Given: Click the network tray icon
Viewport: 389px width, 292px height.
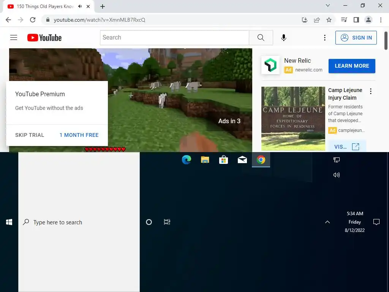Looking at the screenshot, I should 337,160.
